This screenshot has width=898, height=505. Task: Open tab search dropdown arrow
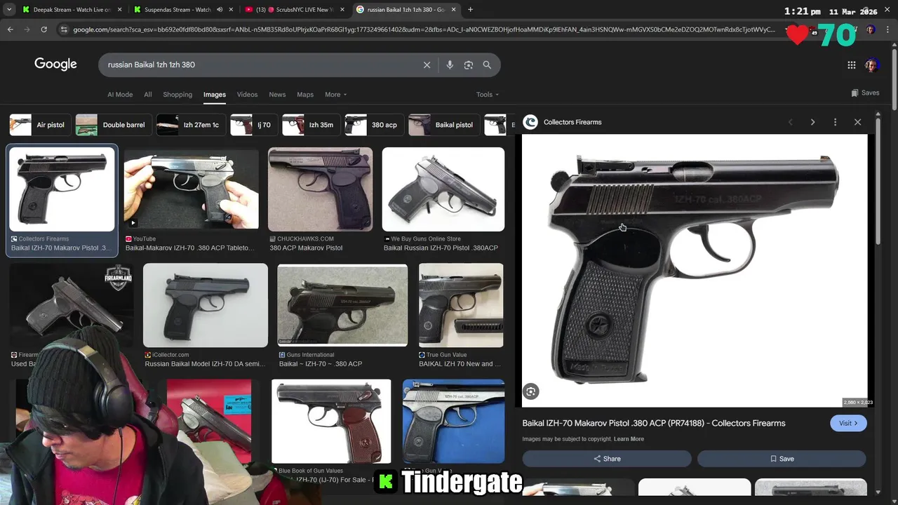8,10
